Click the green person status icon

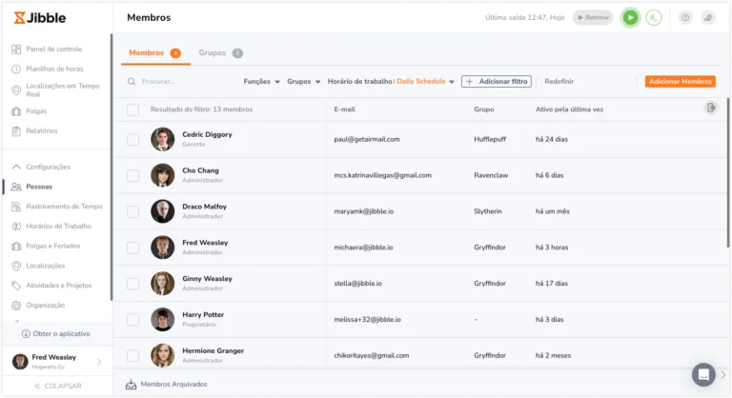[654, 18]
